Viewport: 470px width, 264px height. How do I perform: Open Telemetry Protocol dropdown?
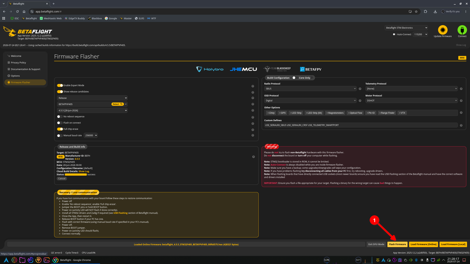coord(412,88)
